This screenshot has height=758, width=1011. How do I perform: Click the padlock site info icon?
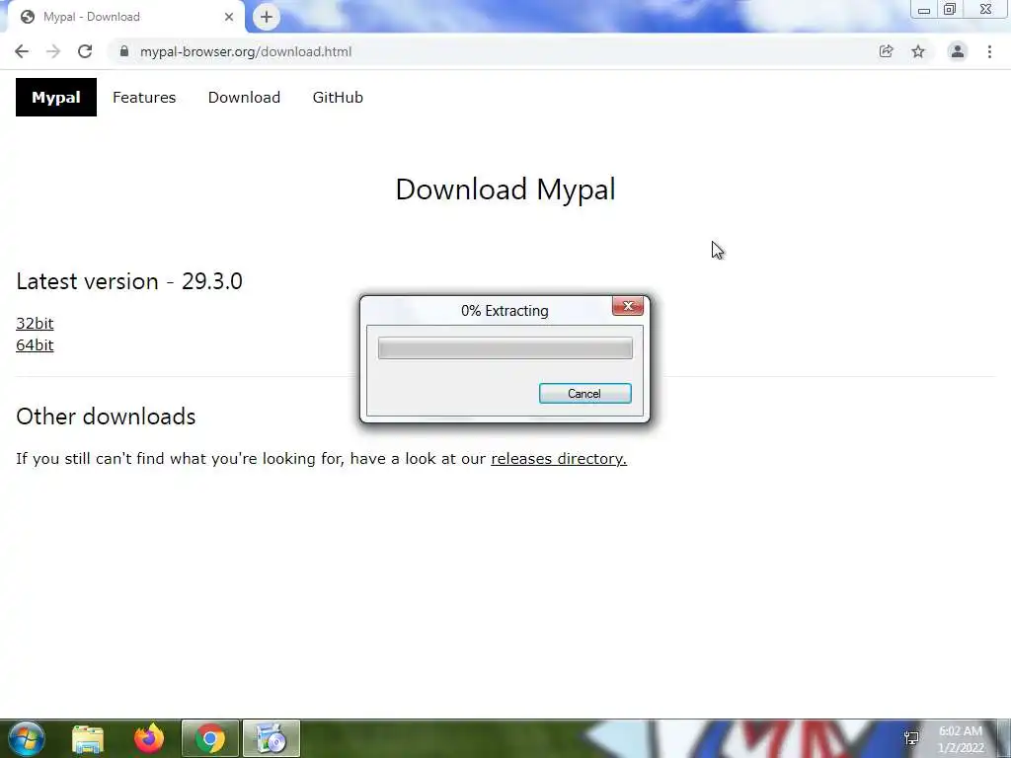coord(124,51)
